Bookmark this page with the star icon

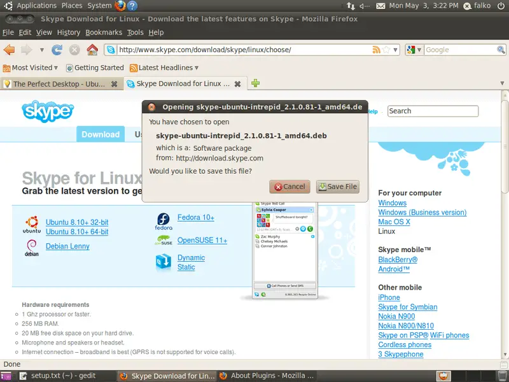(x=386, y=50)
